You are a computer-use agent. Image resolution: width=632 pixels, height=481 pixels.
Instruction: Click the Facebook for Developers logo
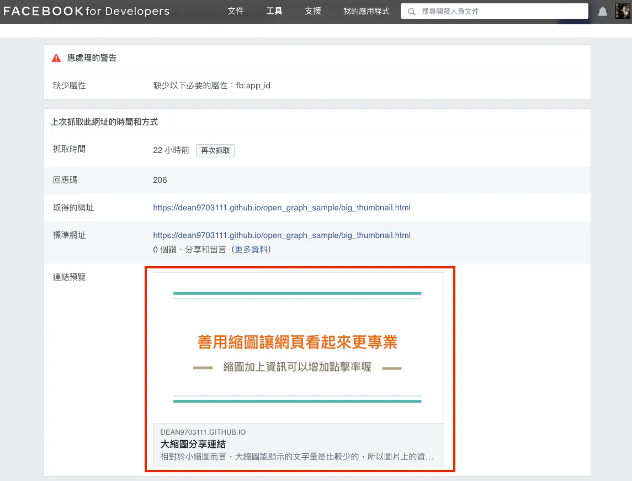[86, 11]
